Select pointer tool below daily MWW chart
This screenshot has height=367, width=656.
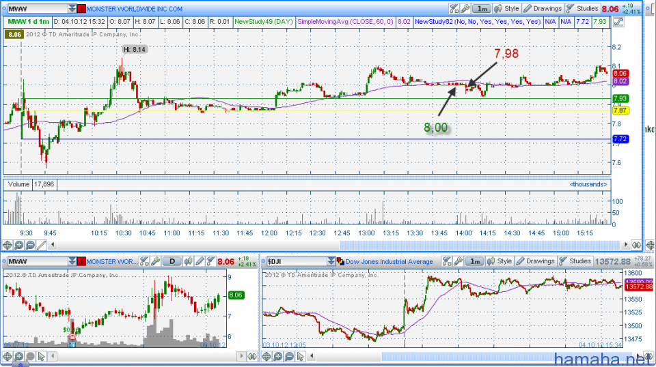[x=42, y=356]
